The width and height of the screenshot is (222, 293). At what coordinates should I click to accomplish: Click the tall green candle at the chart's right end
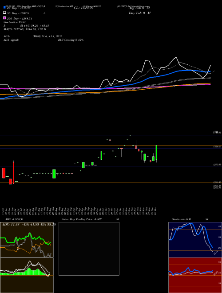point(156,152)
